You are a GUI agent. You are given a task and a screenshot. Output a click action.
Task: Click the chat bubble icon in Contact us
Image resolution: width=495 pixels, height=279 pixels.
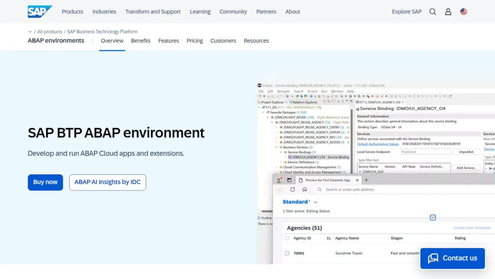coord(433,258)
